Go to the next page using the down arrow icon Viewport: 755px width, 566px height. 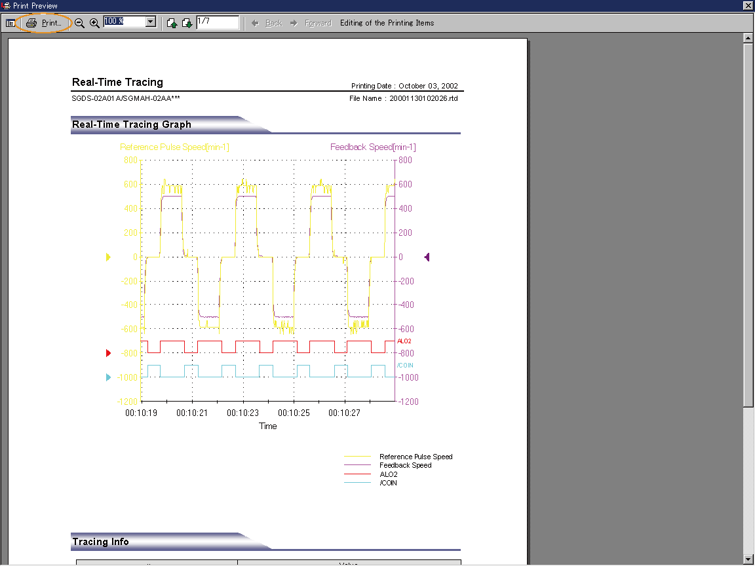point(187,23)
